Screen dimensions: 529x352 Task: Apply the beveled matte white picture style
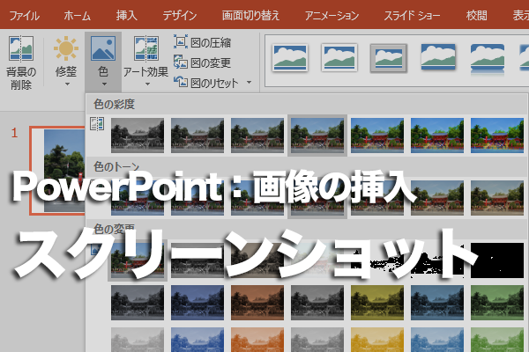(x=339, y=58)
